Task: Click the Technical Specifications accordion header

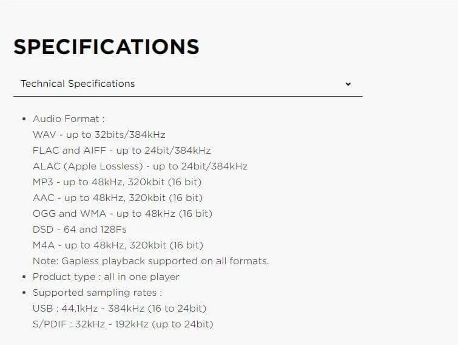Action: point(188,84)
